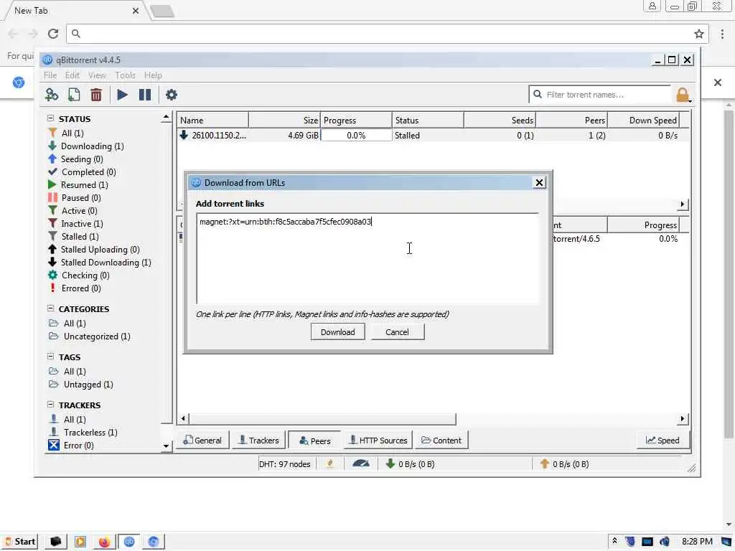Viewport: 735px width, 551px height.
Task: Switch to the General tab
Action: click(x=202, y=441)
